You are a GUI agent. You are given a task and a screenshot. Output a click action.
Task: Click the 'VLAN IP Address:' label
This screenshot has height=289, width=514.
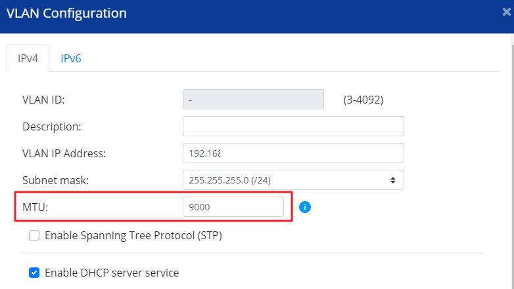pos(64,153)
